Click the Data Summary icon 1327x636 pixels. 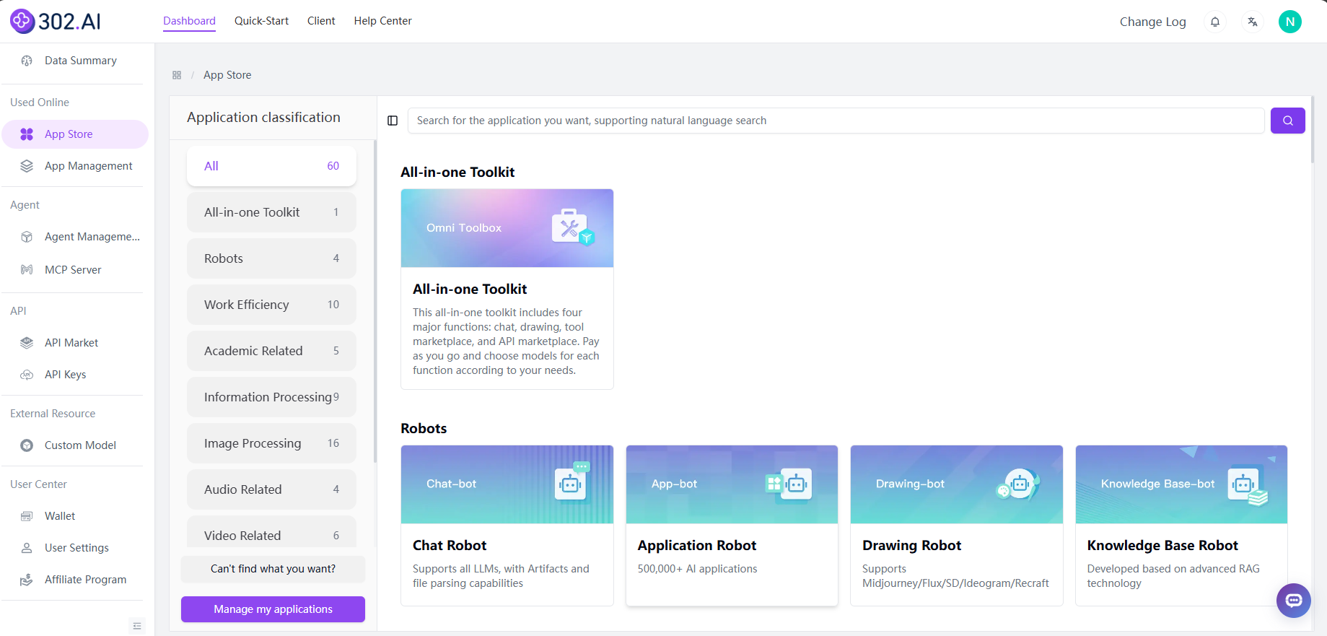click(x=27, y=61)
